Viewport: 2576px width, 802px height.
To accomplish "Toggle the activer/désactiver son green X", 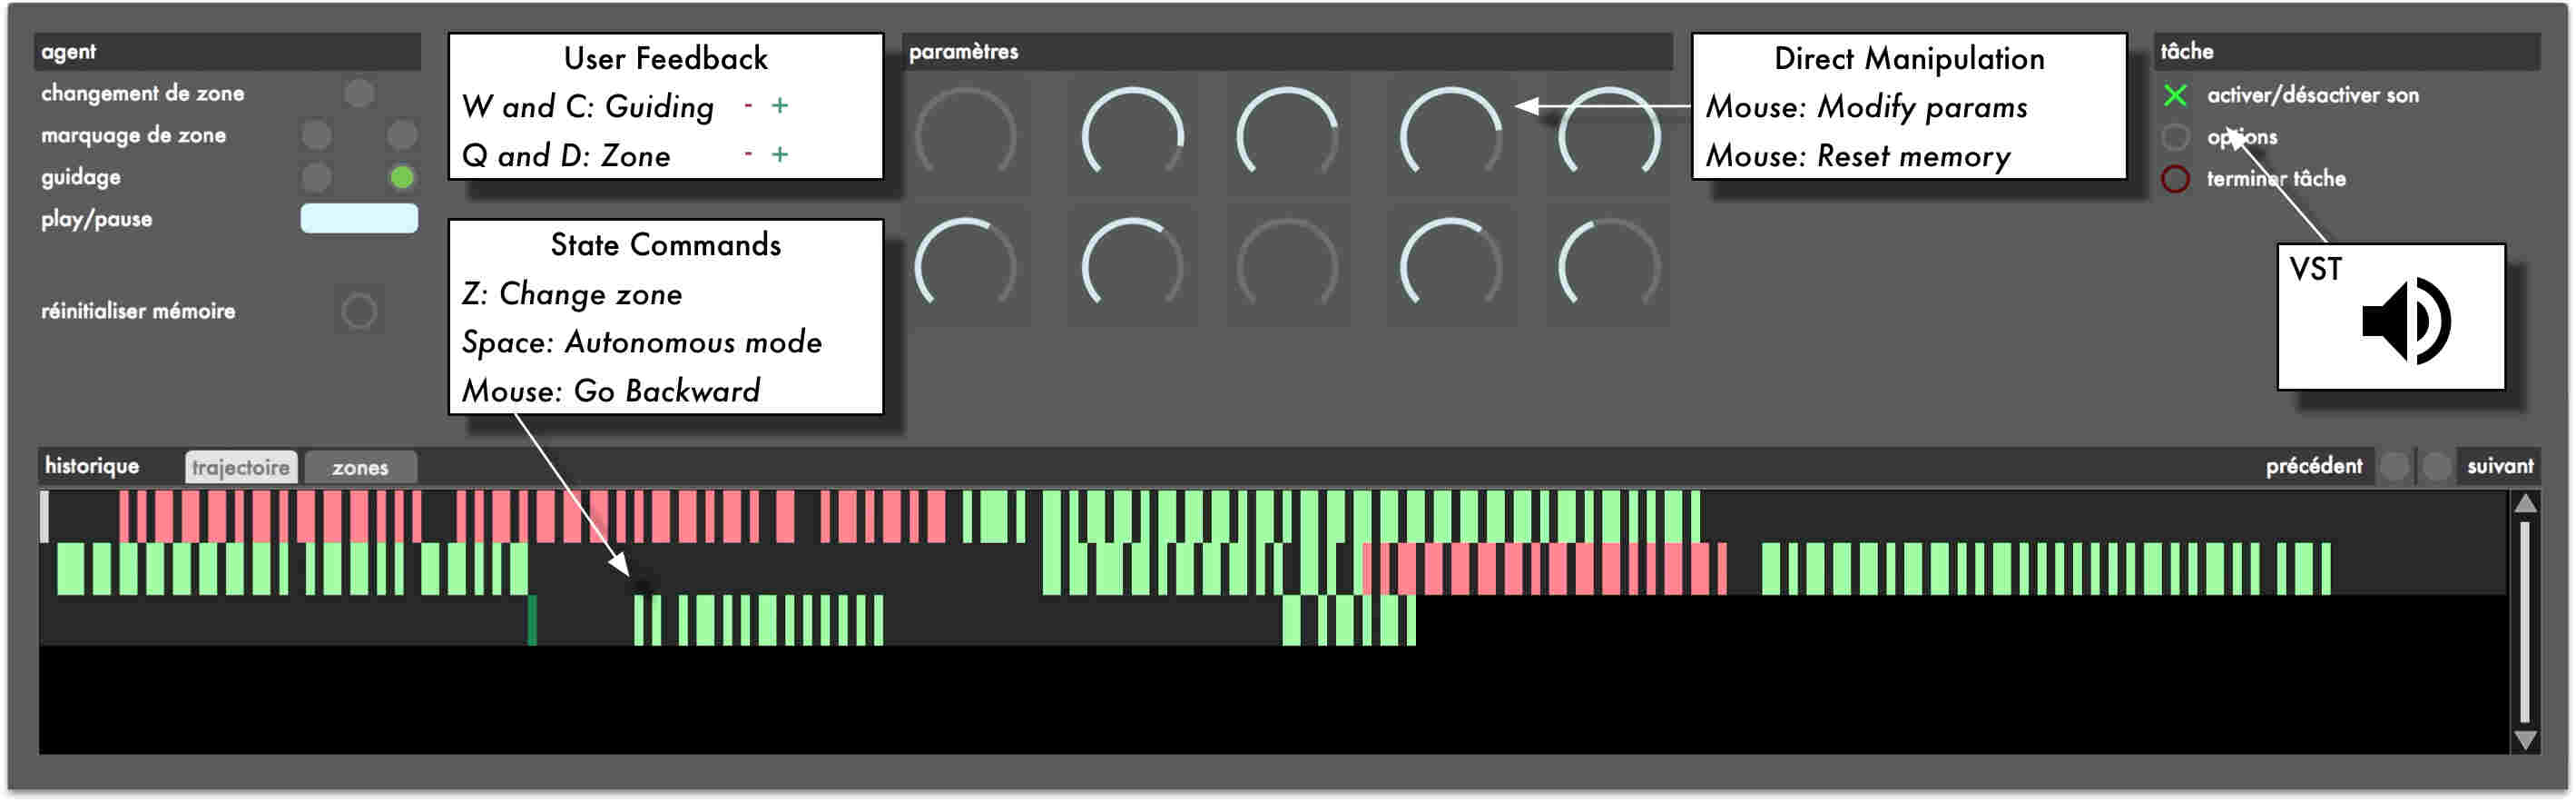I will (2175, 95).
